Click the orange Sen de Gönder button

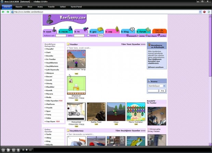tap(160, 31)
